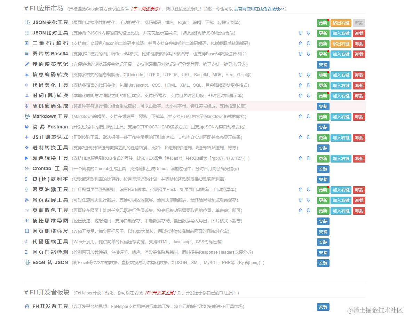Remove 二维码/解码 from right-click menu
405x316 pixels.
[x=341, y=44]
